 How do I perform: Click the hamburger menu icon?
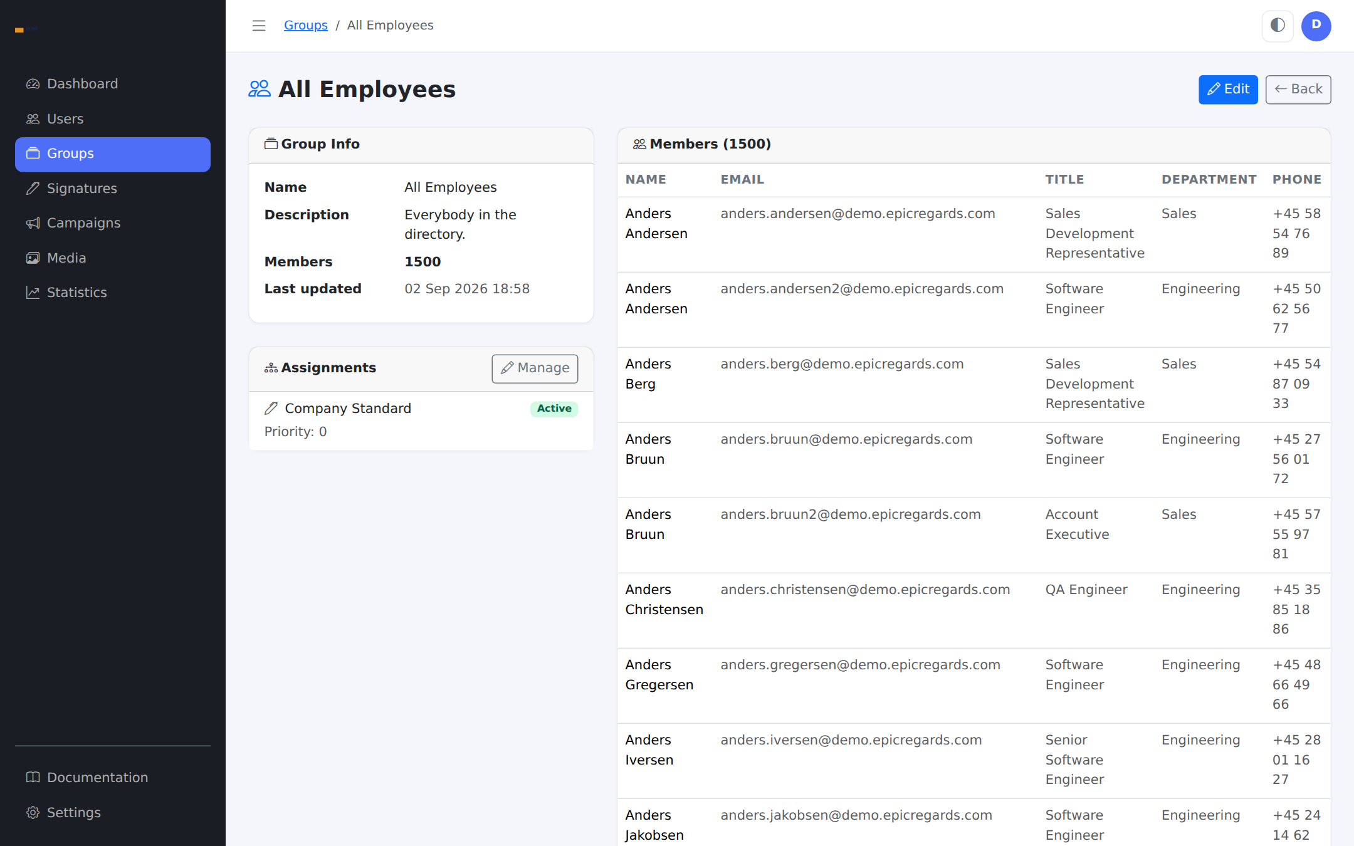click(x=259, y=26)
